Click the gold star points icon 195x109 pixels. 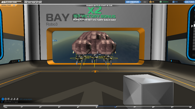pos(150,2)
